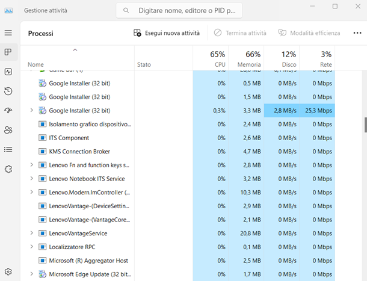Screen dimensions: 367x281
Task: Click icon of Google Installer using 1,5 MB
Action: coord(42,97)
